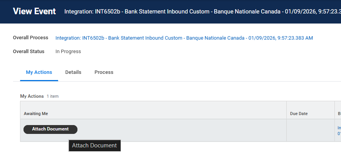341x157 pixels.
Task: Sort by the Due Date column header
Action: 299,114
